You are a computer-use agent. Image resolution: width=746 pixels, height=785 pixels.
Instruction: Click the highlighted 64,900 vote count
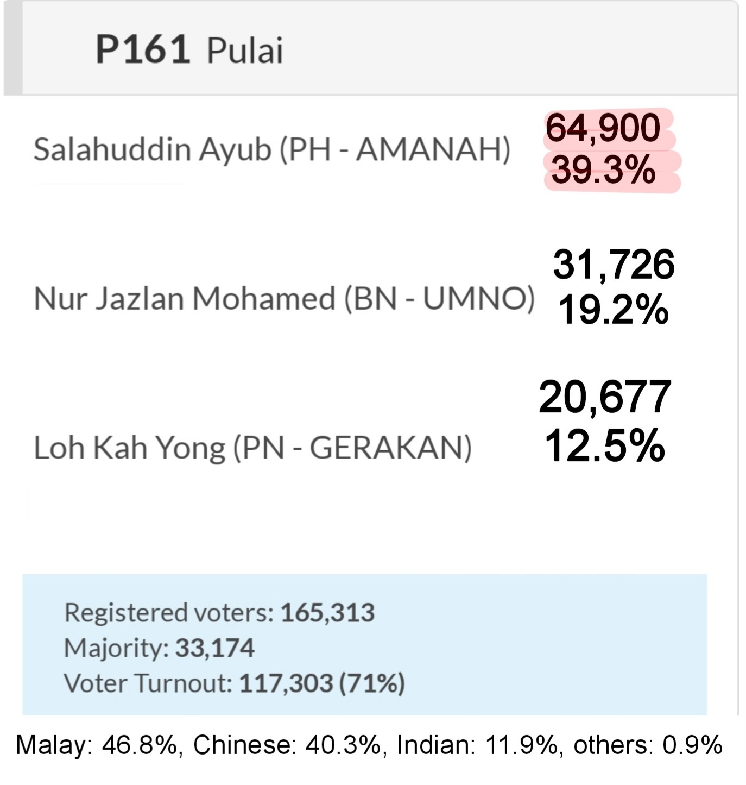click(603, 128)
